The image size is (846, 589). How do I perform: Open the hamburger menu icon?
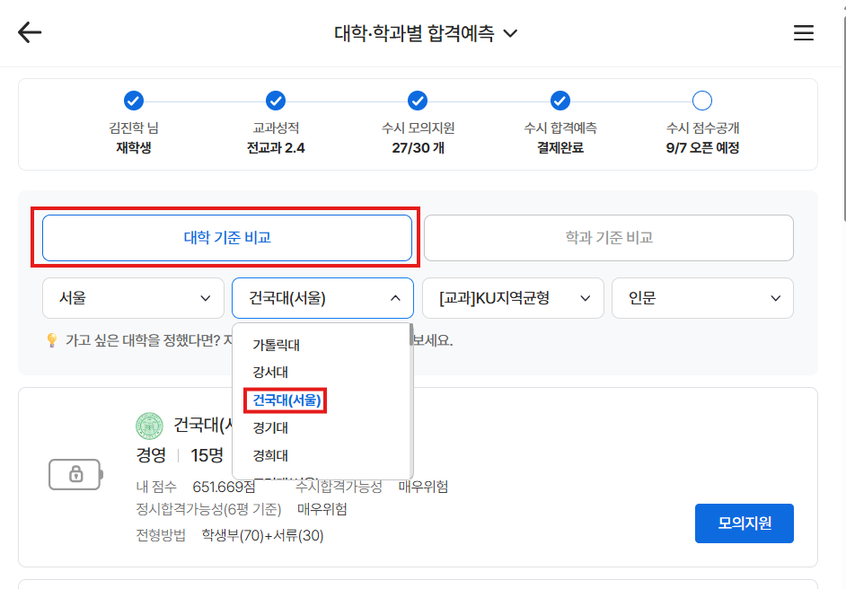point(804,32)
